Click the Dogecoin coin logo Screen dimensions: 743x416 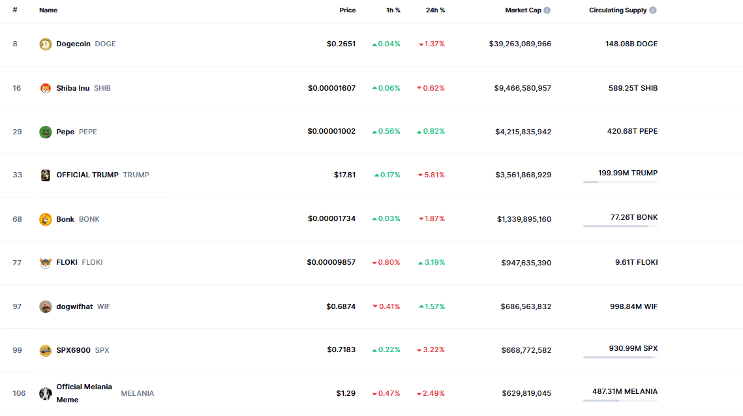coord(46,44)
